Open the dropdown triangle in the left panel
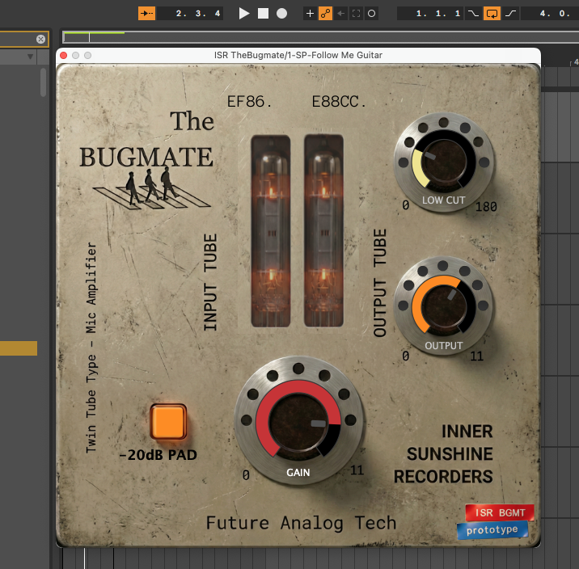Image resolution: width=579 pixels, height=569 pixels. click(30, 57)
